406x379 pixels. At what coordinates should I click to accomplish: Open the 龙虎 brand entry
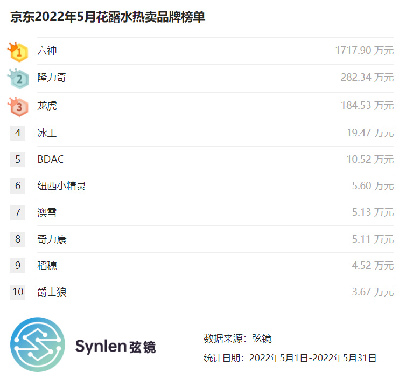tap(47, 106)
